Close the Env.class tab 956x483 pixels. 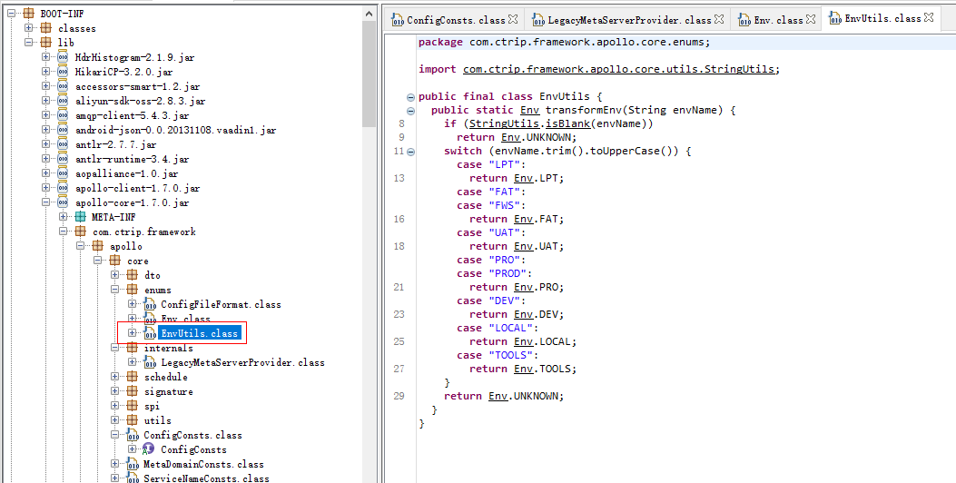(x=810, y=19)
